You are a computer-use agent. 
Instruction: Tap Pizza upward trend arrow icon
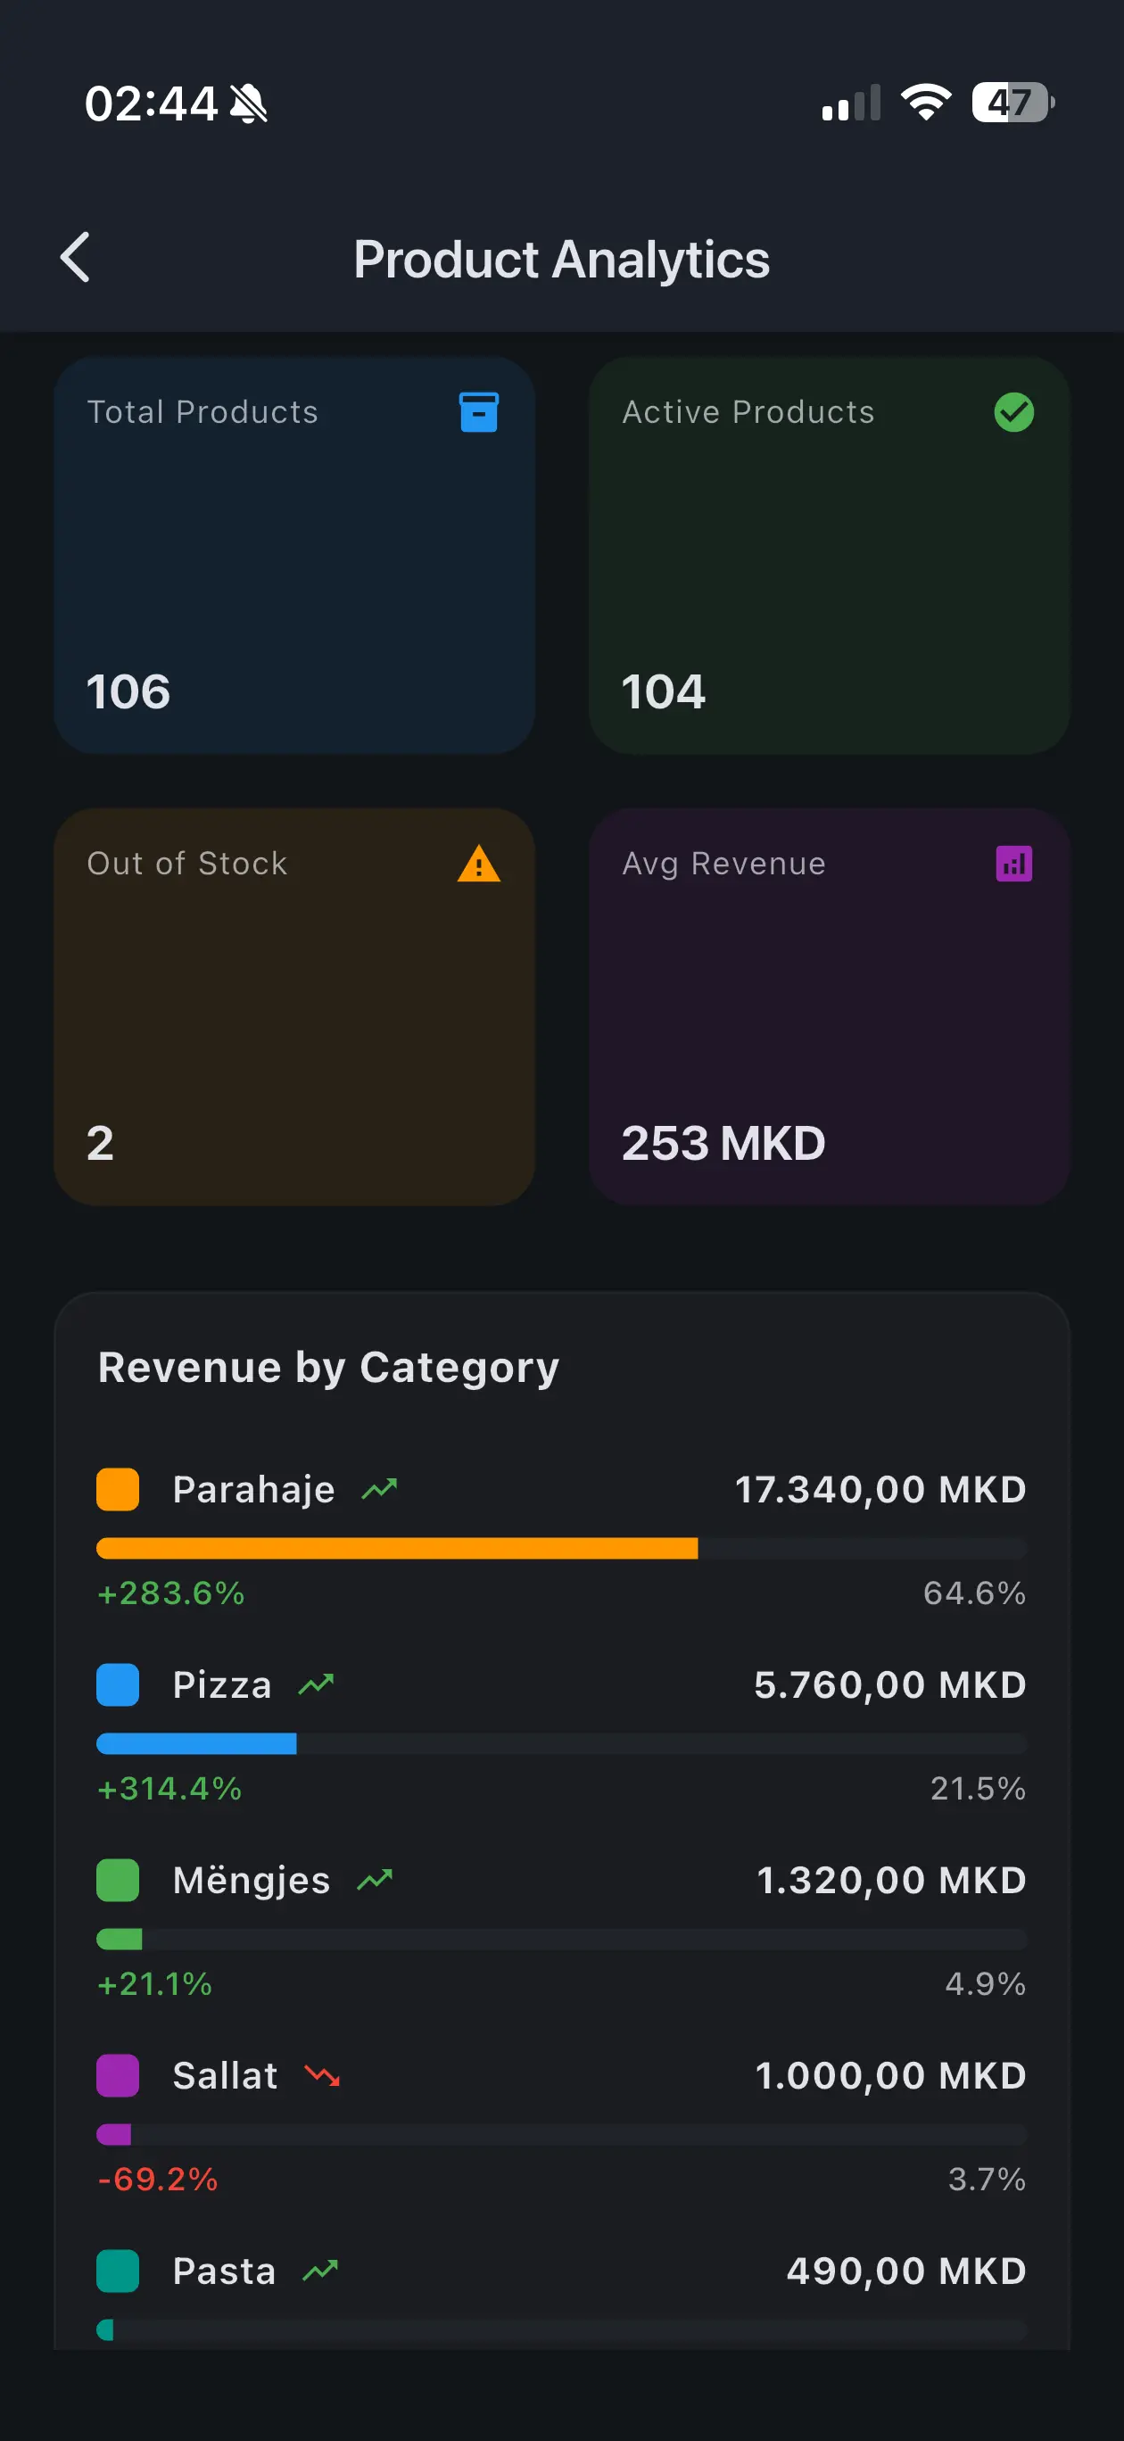click(316, 1684)
